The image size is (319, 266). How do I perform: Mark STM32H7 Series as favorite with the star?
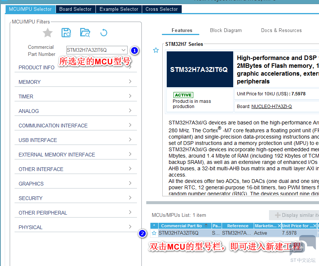pyautogui.click(x=156, y=50)
